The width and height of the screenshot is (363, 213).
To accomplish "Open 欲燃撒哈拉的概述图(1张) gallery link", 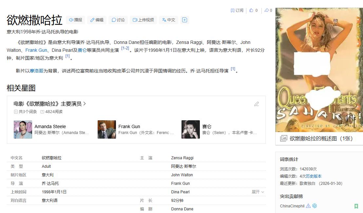I will click(x=321, y=138).
